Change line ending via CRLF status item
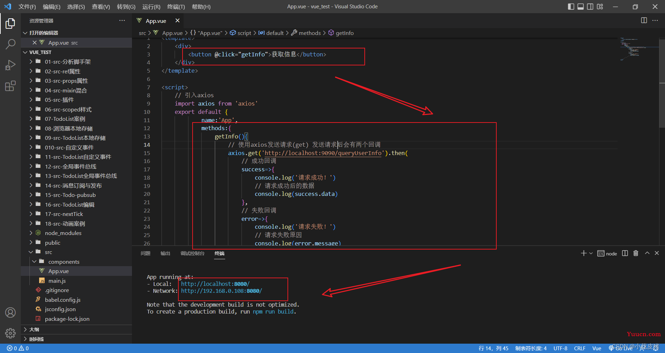 pyautogui.click(x=580, y=349)
